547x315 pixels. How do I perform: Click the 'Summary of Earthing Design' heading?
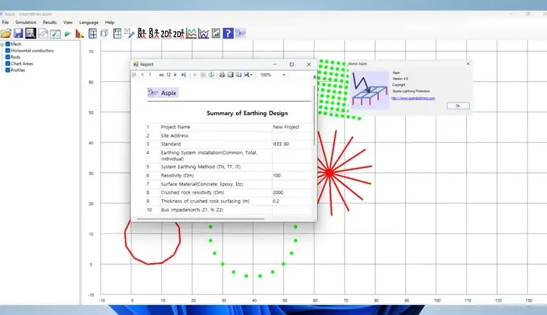tap(247, 113)
